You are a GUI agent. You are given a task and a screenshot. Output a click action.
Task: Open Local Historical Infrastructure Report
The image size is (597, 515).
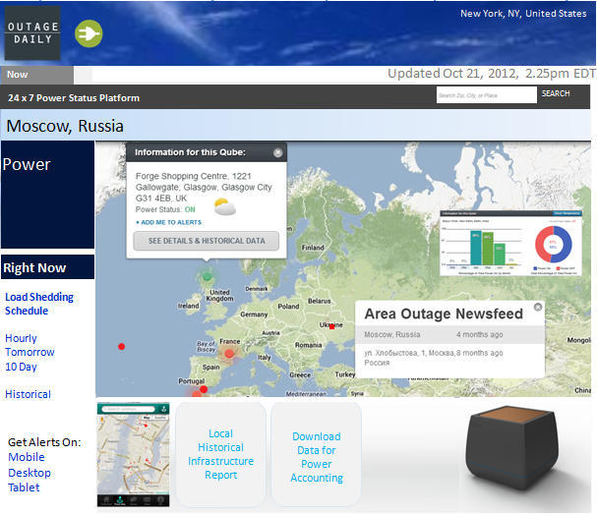tap(221, 454)
